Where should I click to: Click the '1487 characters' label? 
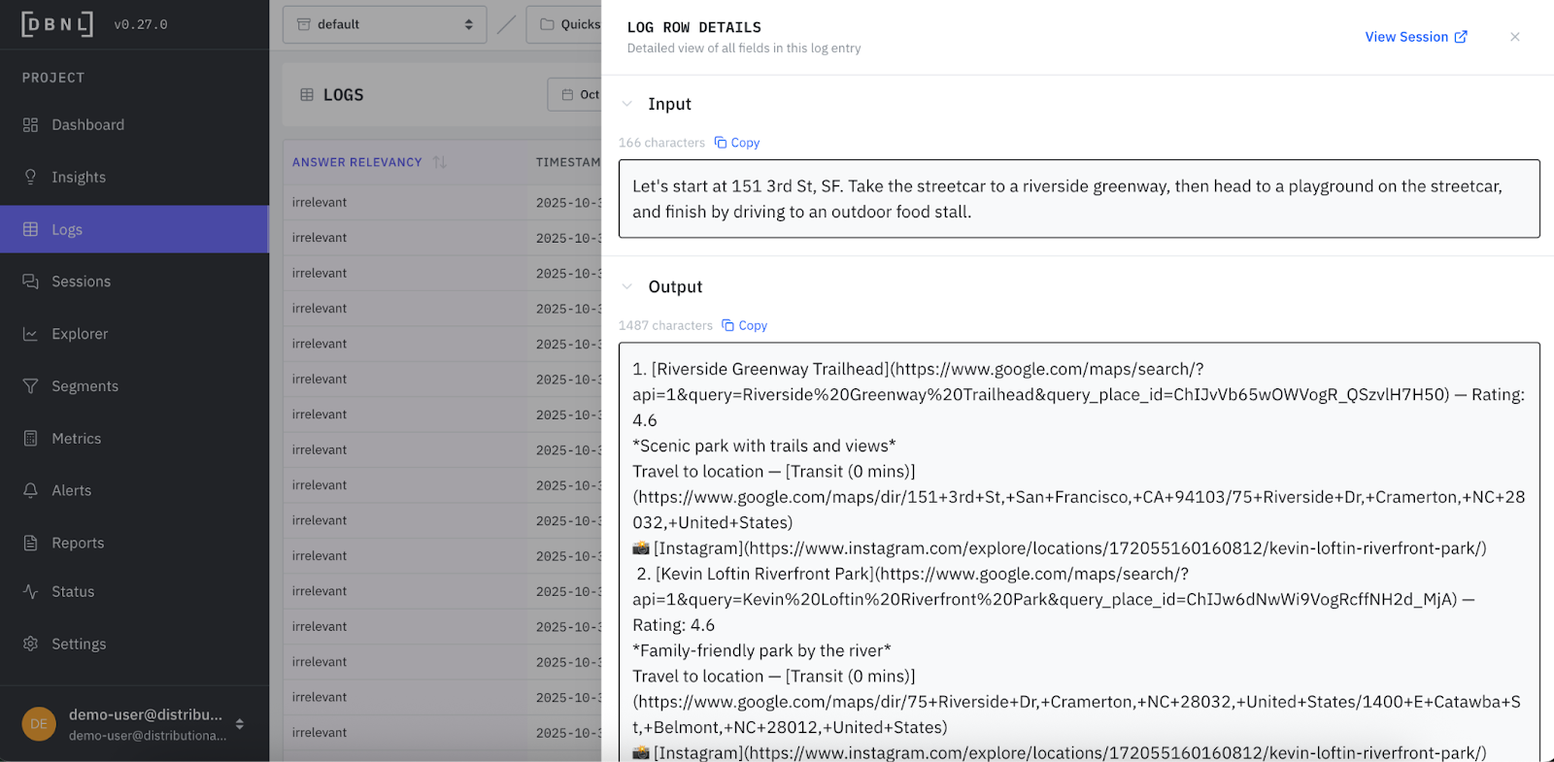[x=666, y=326]
